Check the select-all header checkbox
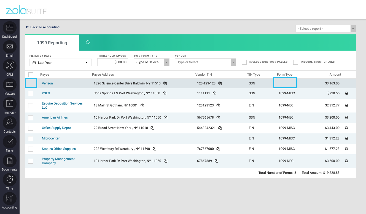366x214 pixels. coord(31,75)
